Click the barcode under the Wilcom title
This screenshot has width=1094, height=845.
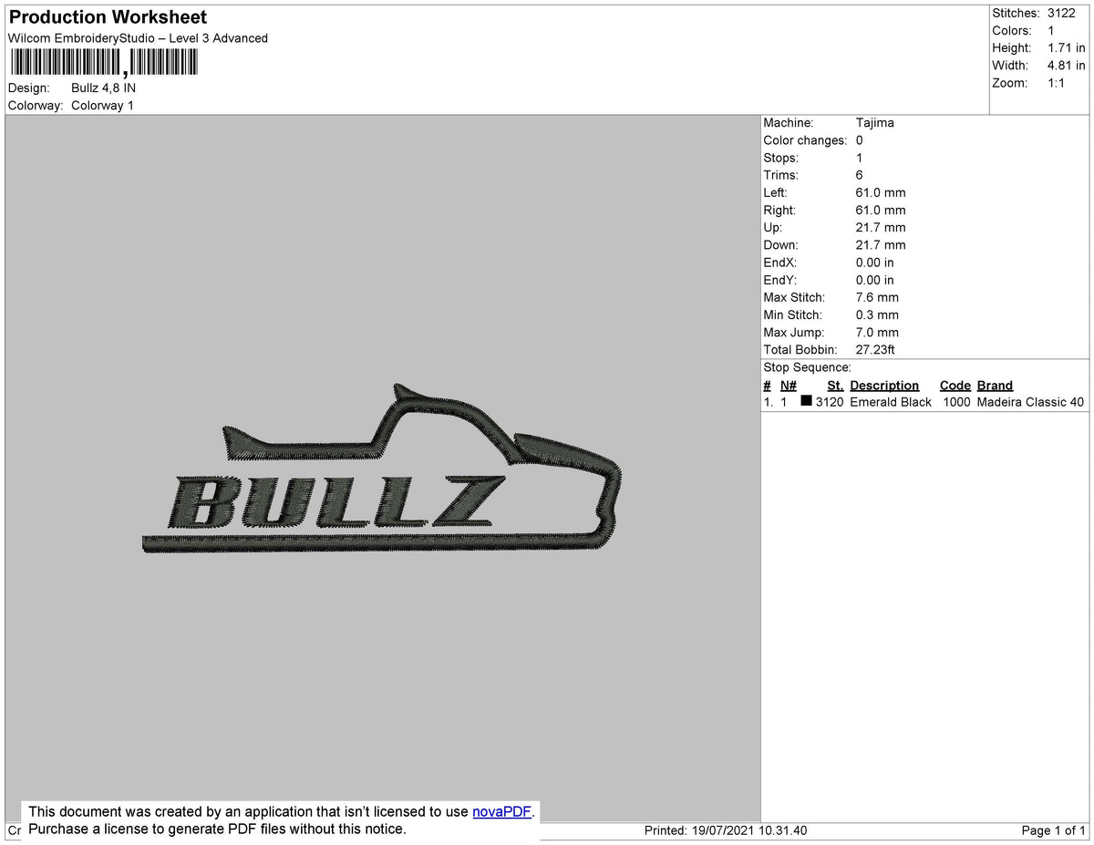pos(103,62)
